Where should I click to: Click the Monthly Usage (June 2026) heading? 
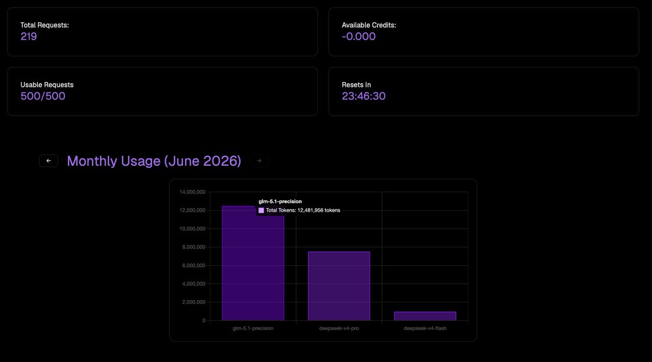(154, 161)
